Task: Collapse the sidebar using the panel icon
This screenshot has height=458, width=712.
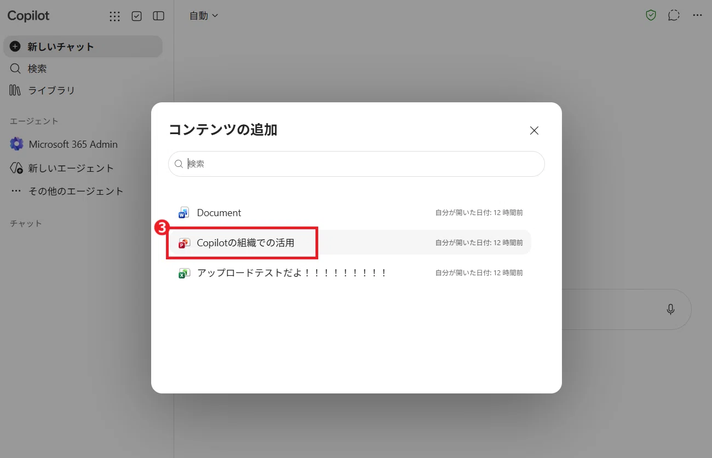Action: point(158,16)
